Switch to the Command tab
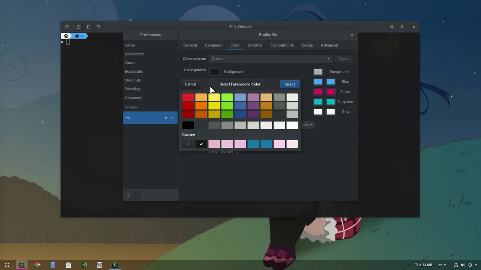Viewport: 481px width, 270px height. pos(213,45)
